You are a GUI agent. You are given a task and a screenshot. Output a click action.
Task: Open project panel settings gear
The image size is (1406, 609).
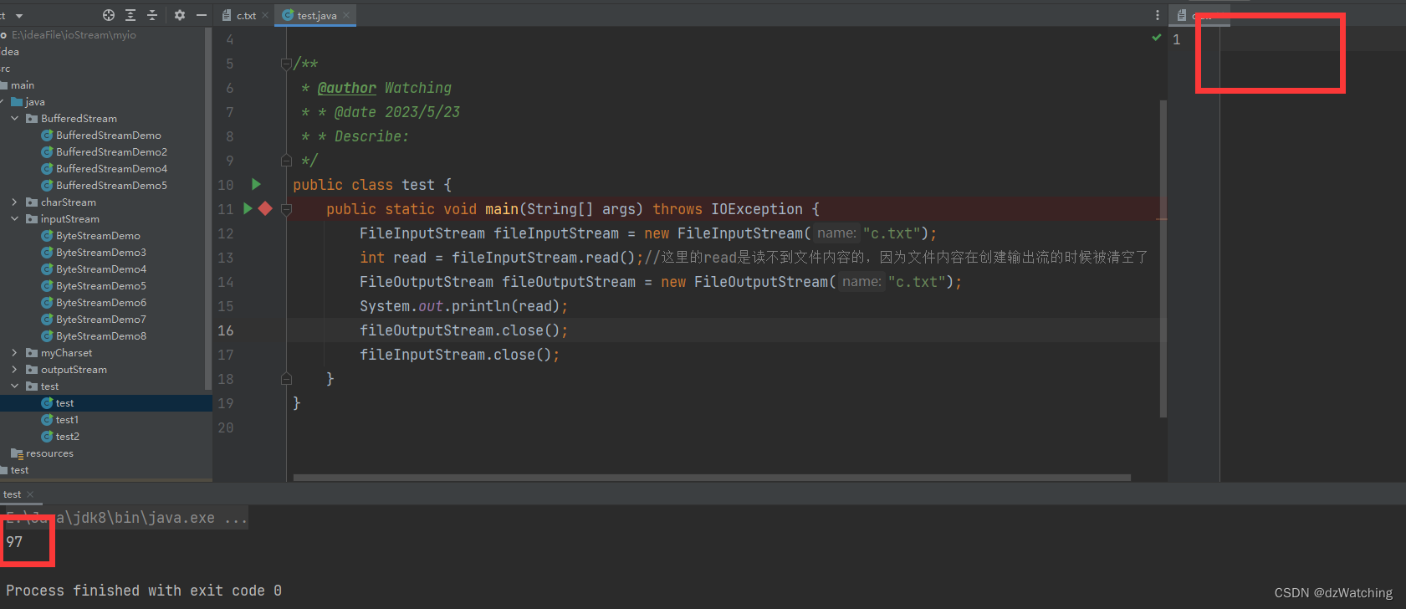179,15
